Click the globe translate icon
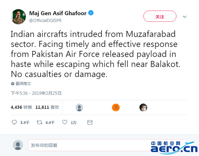The image size is (199, 156). pyautogui.click(x=13, y=84)
